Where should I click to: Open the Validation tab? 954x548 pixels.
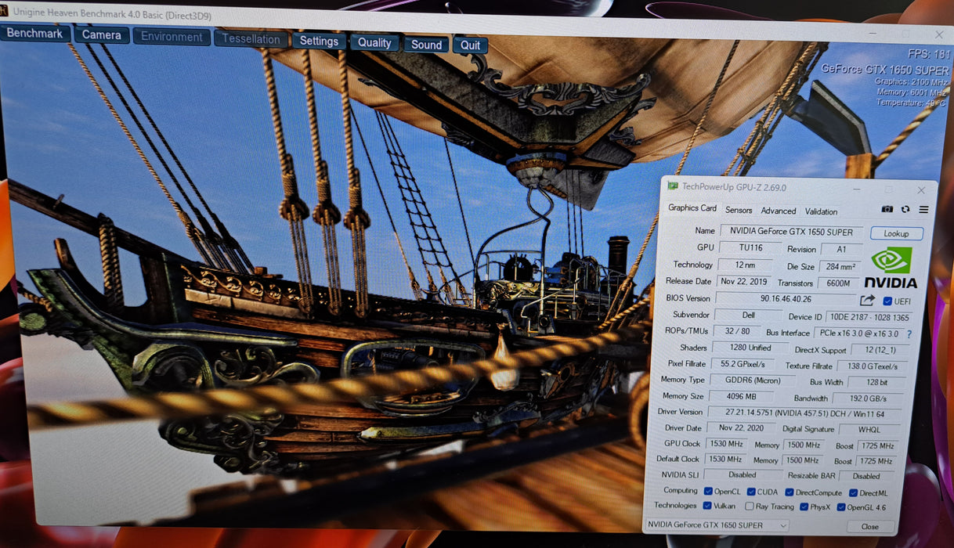(821, 211)
